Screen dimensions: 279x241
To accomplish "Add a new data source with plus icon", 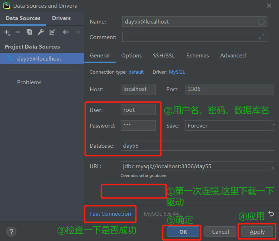I will 7,32.
